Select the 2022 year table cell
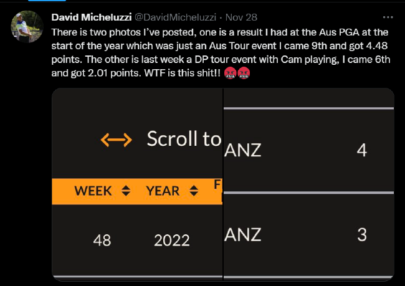Viewport: 405px width, 286px height. (x=172, y=241)
